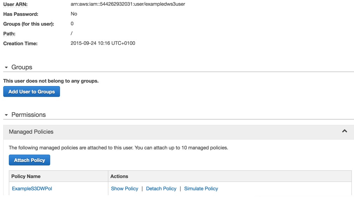Image resolution: width=354 pixels, height=197 pixels.
Task: Click the Creation Time timestamp value
Action: [x=103, y=43]
